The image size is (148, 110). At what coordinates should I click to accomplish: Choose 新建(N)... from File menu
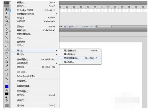click(x=35, y=3)
